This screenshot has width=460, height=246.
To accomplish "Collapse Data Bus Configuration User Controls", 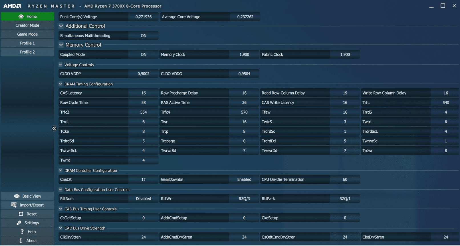I will pos(60,189).
